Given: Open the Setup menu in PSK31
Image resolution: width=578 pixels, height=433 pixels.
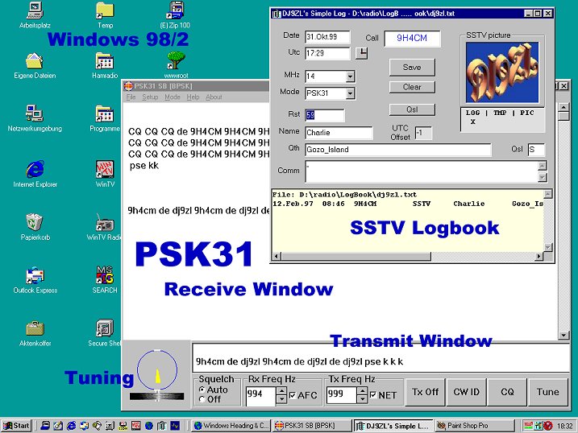Looking at the screenshot, I should 150,97.
